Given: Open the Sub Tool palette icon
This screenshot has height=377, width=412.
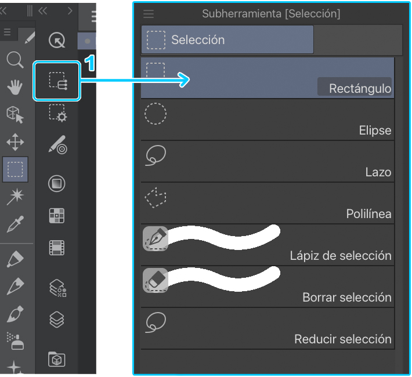Looking at the screenshot, I should click(57, 81).
